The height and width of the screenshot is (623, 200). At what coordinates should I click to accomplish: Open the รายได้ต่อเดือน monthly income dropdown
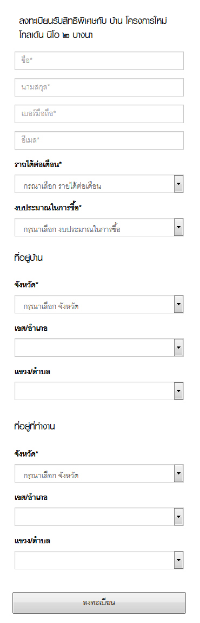click(99, 184)
